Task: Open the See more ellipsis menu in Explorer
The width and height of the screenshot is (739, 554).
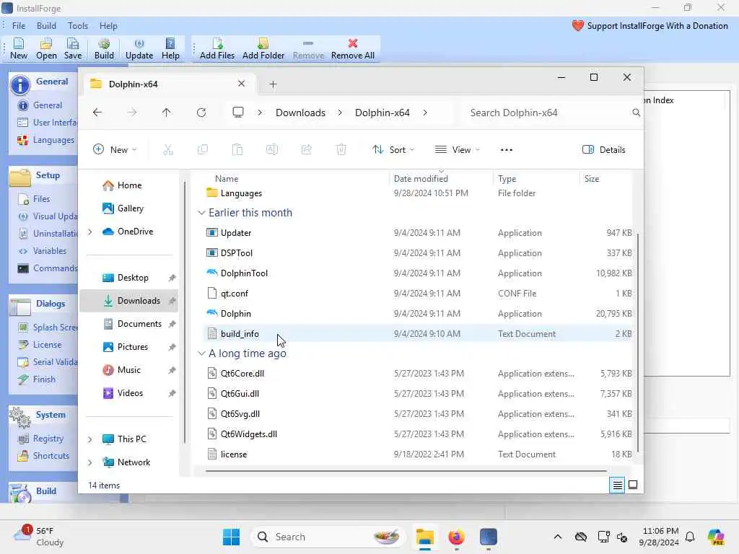Action: click(506, 150)
